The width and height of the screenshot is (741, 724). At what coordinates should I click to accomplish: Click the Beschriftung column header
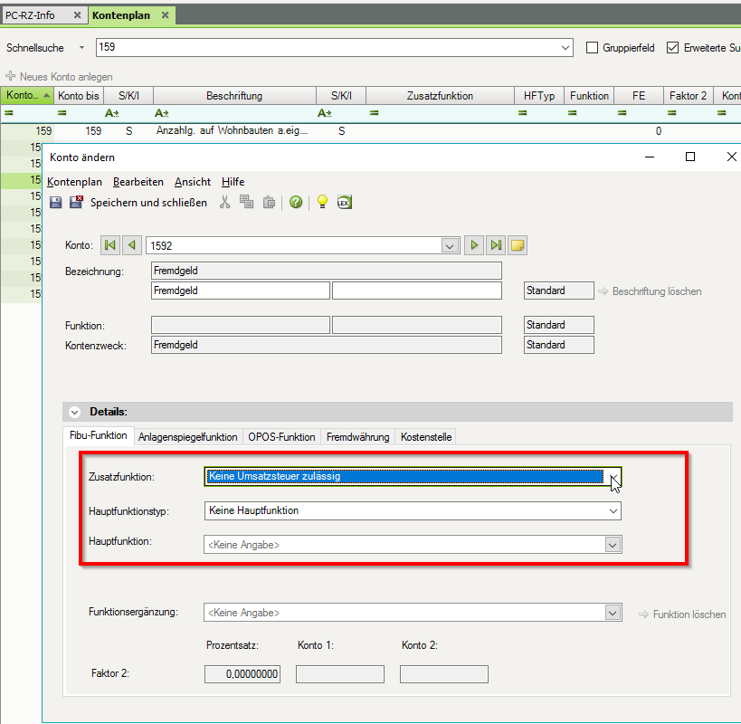[x=234, y=95]
